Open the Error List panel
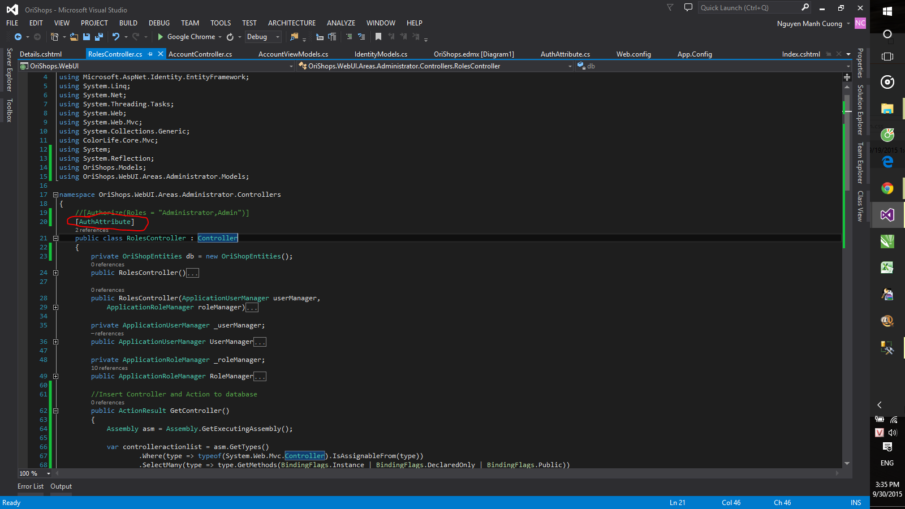This screenshot has height=509, width=905. tap(31, 486)
